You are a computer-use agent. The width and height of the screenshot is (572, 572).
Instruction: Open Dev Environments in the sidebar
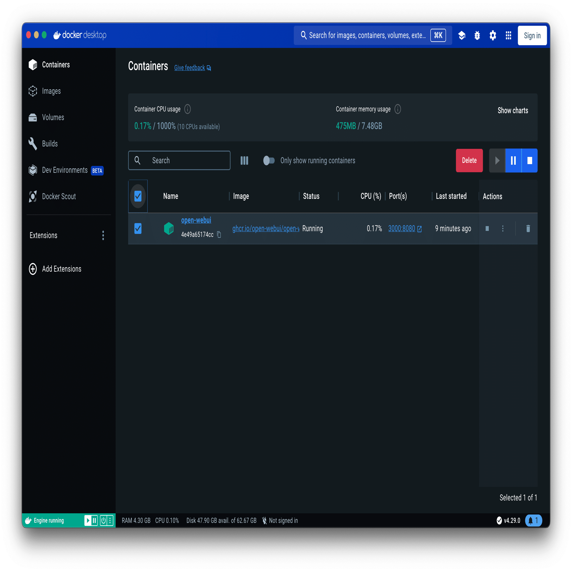69,170
